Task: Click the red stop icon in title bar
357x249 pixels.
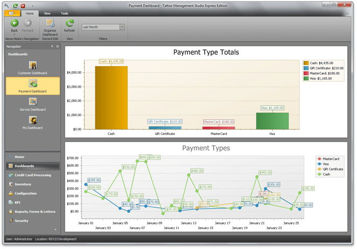Action: point(23,5)
